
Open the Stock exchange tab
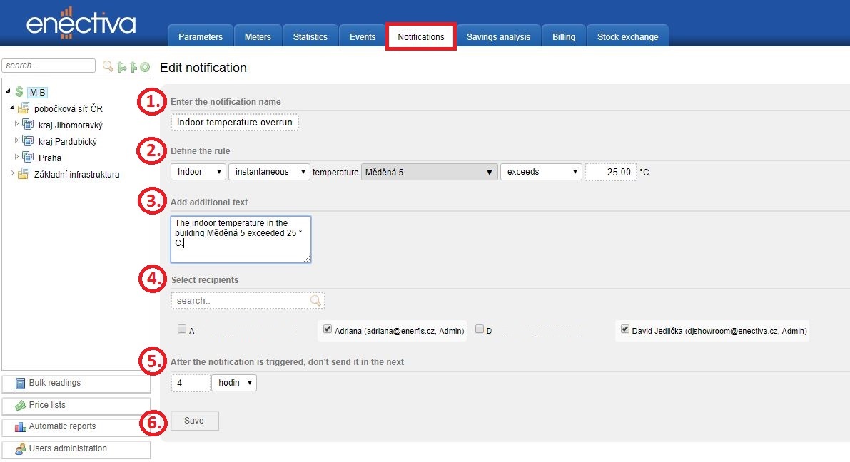point(627,37)
